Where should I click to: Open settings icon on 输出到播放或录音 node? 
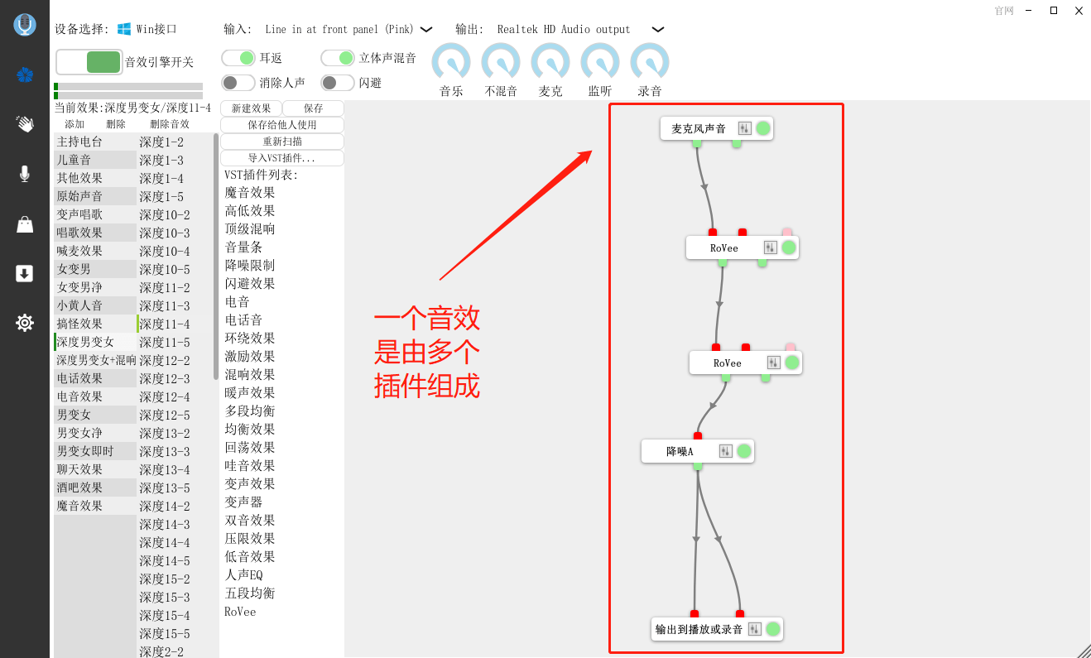click(754, 629)
